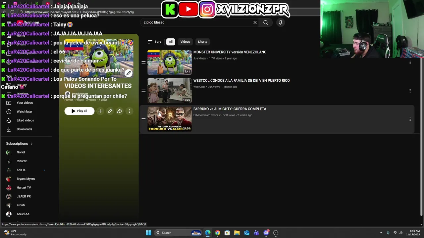This screenshot has width=424, height=238.
Task: Click the plus add-videos icon in playlist panel
Action: pos(100,111)
